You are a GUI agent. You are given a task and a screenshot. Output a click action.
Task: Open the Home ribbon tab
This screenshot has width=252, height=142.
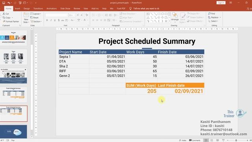click(9, 9)
